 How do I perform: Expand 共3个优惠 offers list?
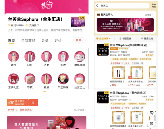pyautogui.click(x=80, y=110)
